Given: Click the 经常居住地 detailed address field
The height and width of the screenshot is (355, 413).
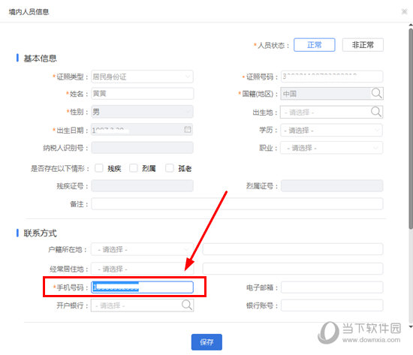Looking at the screenshot, I should [x=293, y=269].
